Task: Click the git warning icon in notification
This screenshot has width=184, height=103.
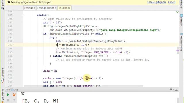Action: tap(9, 2)
